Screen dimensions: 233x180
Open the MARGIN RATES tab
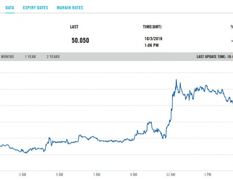point(70,7)
